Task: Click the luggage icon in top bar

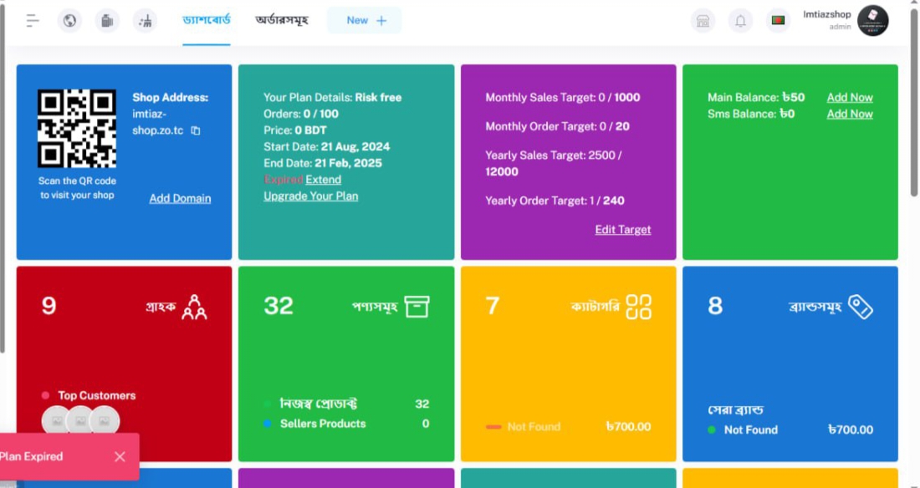Action: 107,21
